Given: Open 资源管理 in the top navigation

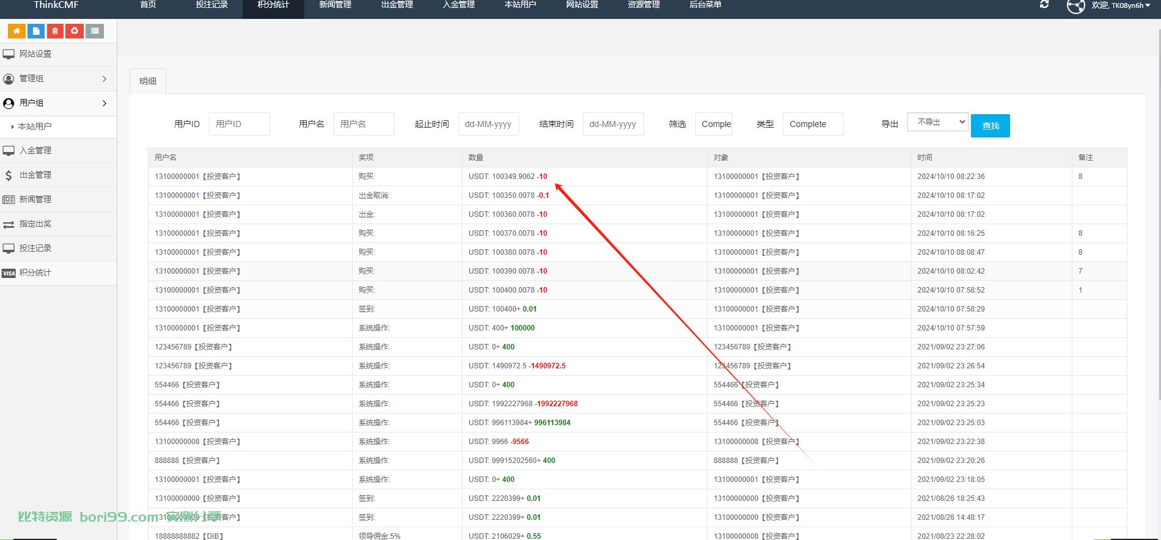Looking at the screenshot, I should [x=643, y=5].
